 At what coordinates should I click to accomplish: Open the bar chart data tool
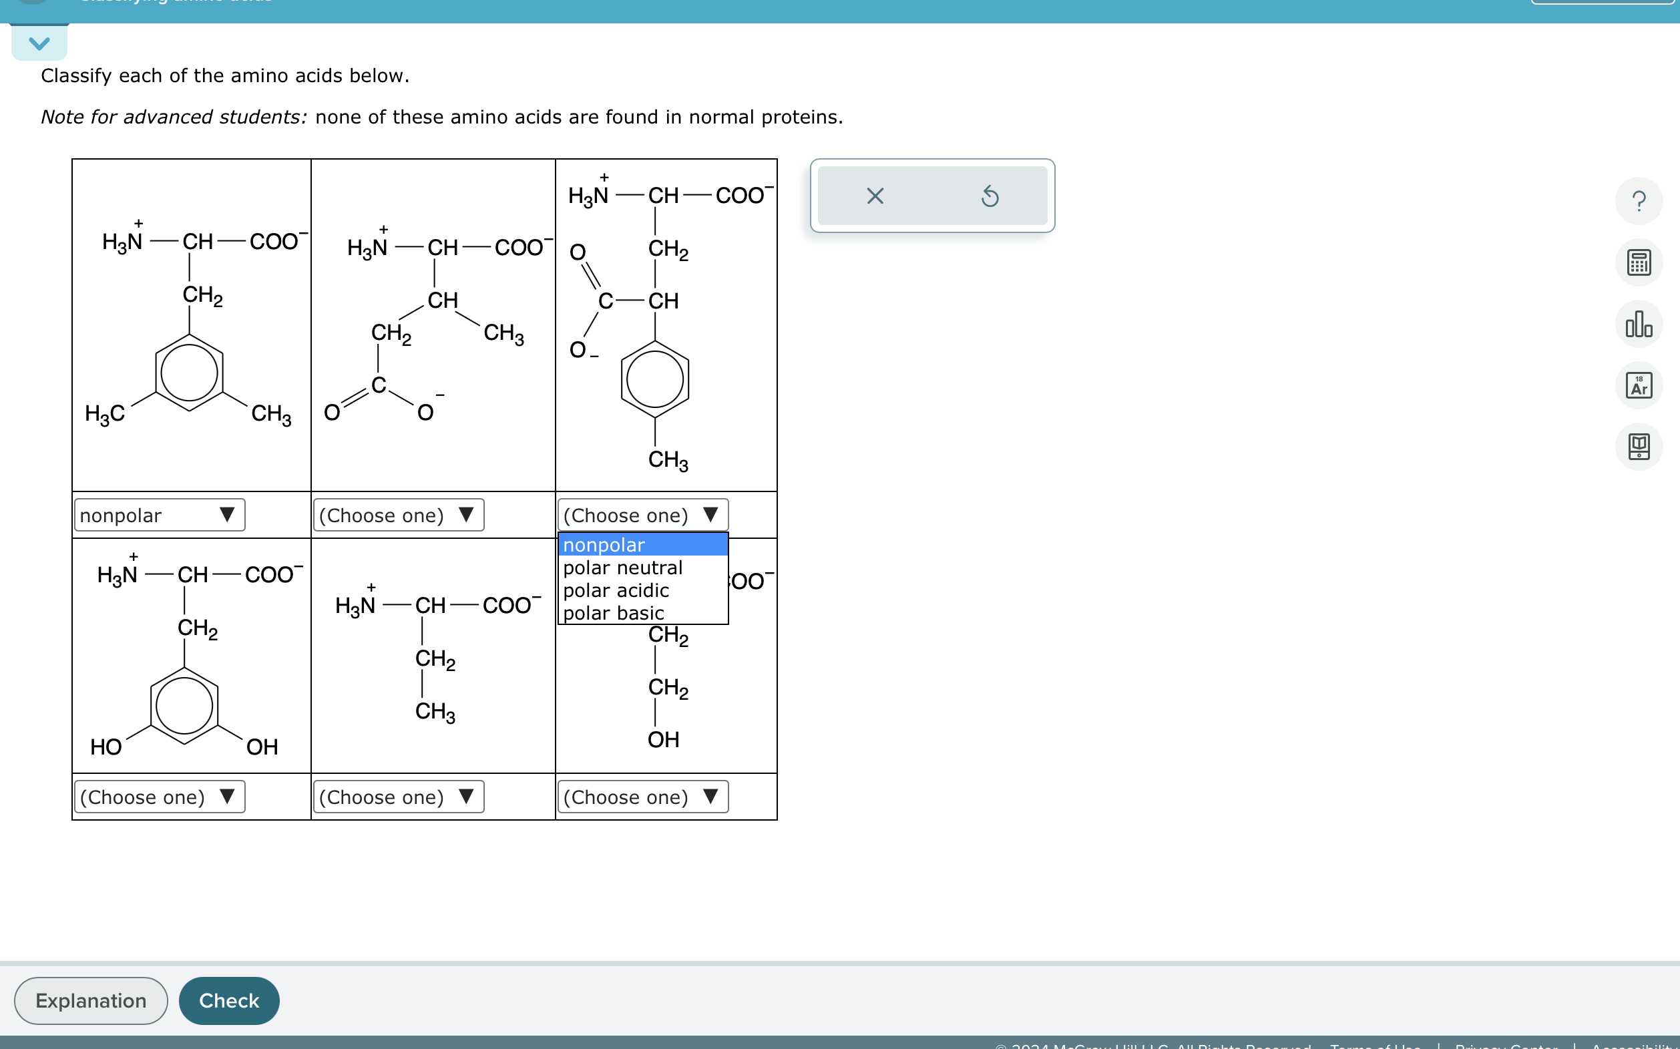1640,324
